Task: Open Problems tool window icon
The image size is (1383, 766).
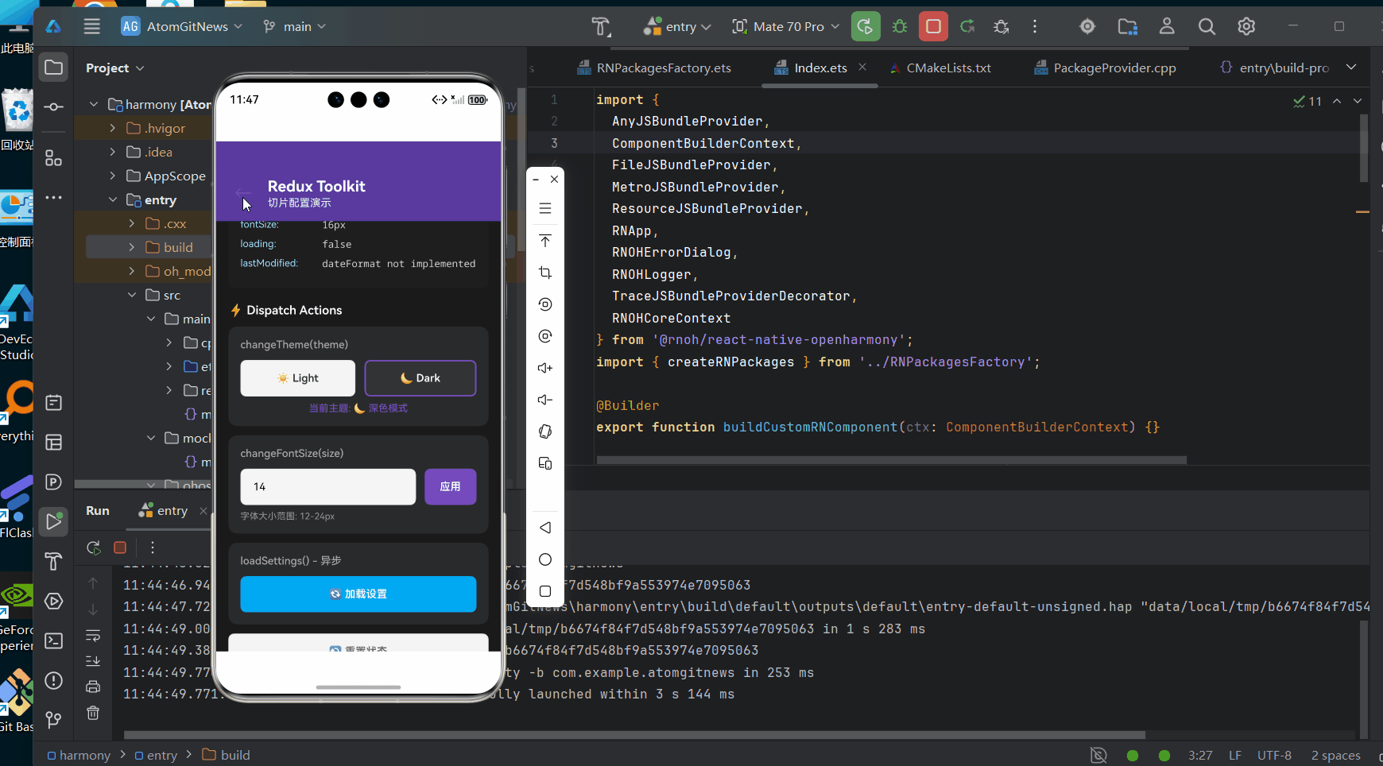Action: (x=53, y=680)
